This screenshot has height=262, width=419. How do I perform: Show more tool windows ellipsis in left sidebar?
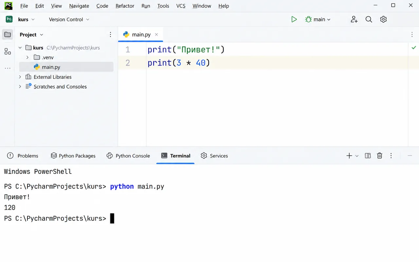tap(8, 68)
